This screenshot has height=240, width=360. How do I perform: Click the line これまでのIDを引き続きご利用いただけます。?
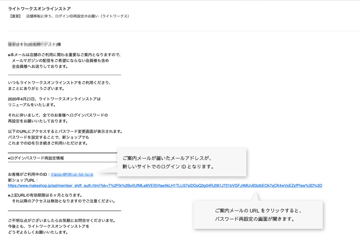click(48, 143)
